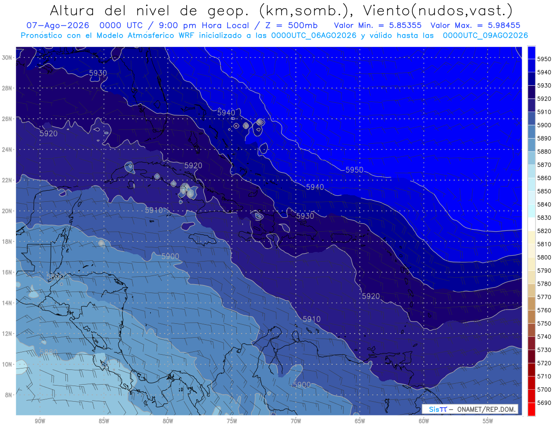The height and width of the screenshot is (427, 553).
Task: Click the 5900 contour label south of Jamaica
Action: click(x=170, y=256)
